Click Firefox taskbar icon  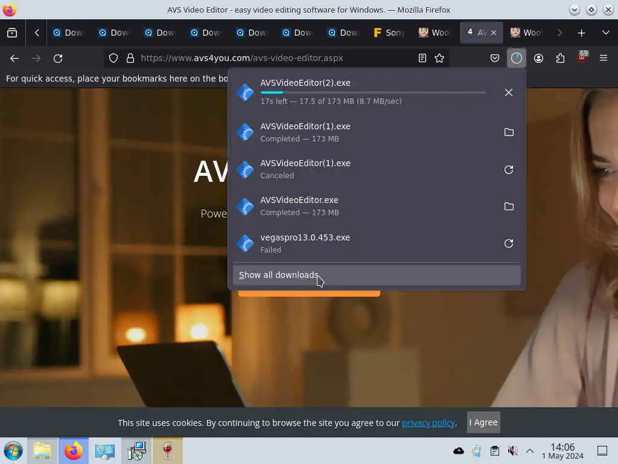coord(74,451)
